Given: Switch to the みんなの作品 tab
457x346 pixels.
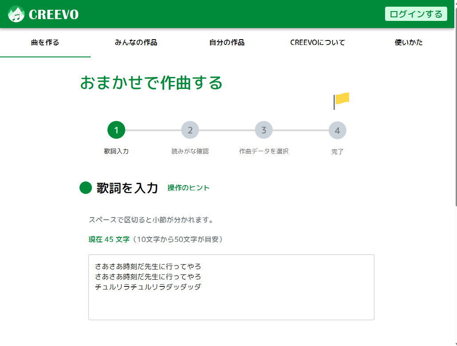Looking at the screenshot, I should coord(136,43).
